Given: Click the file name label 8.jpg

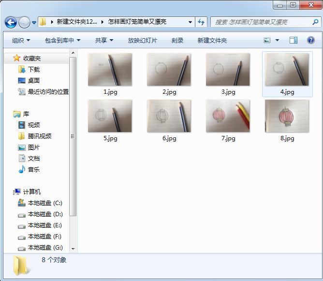Looking at the screenshot, I should pyautogui.click(x=287, y=138).
